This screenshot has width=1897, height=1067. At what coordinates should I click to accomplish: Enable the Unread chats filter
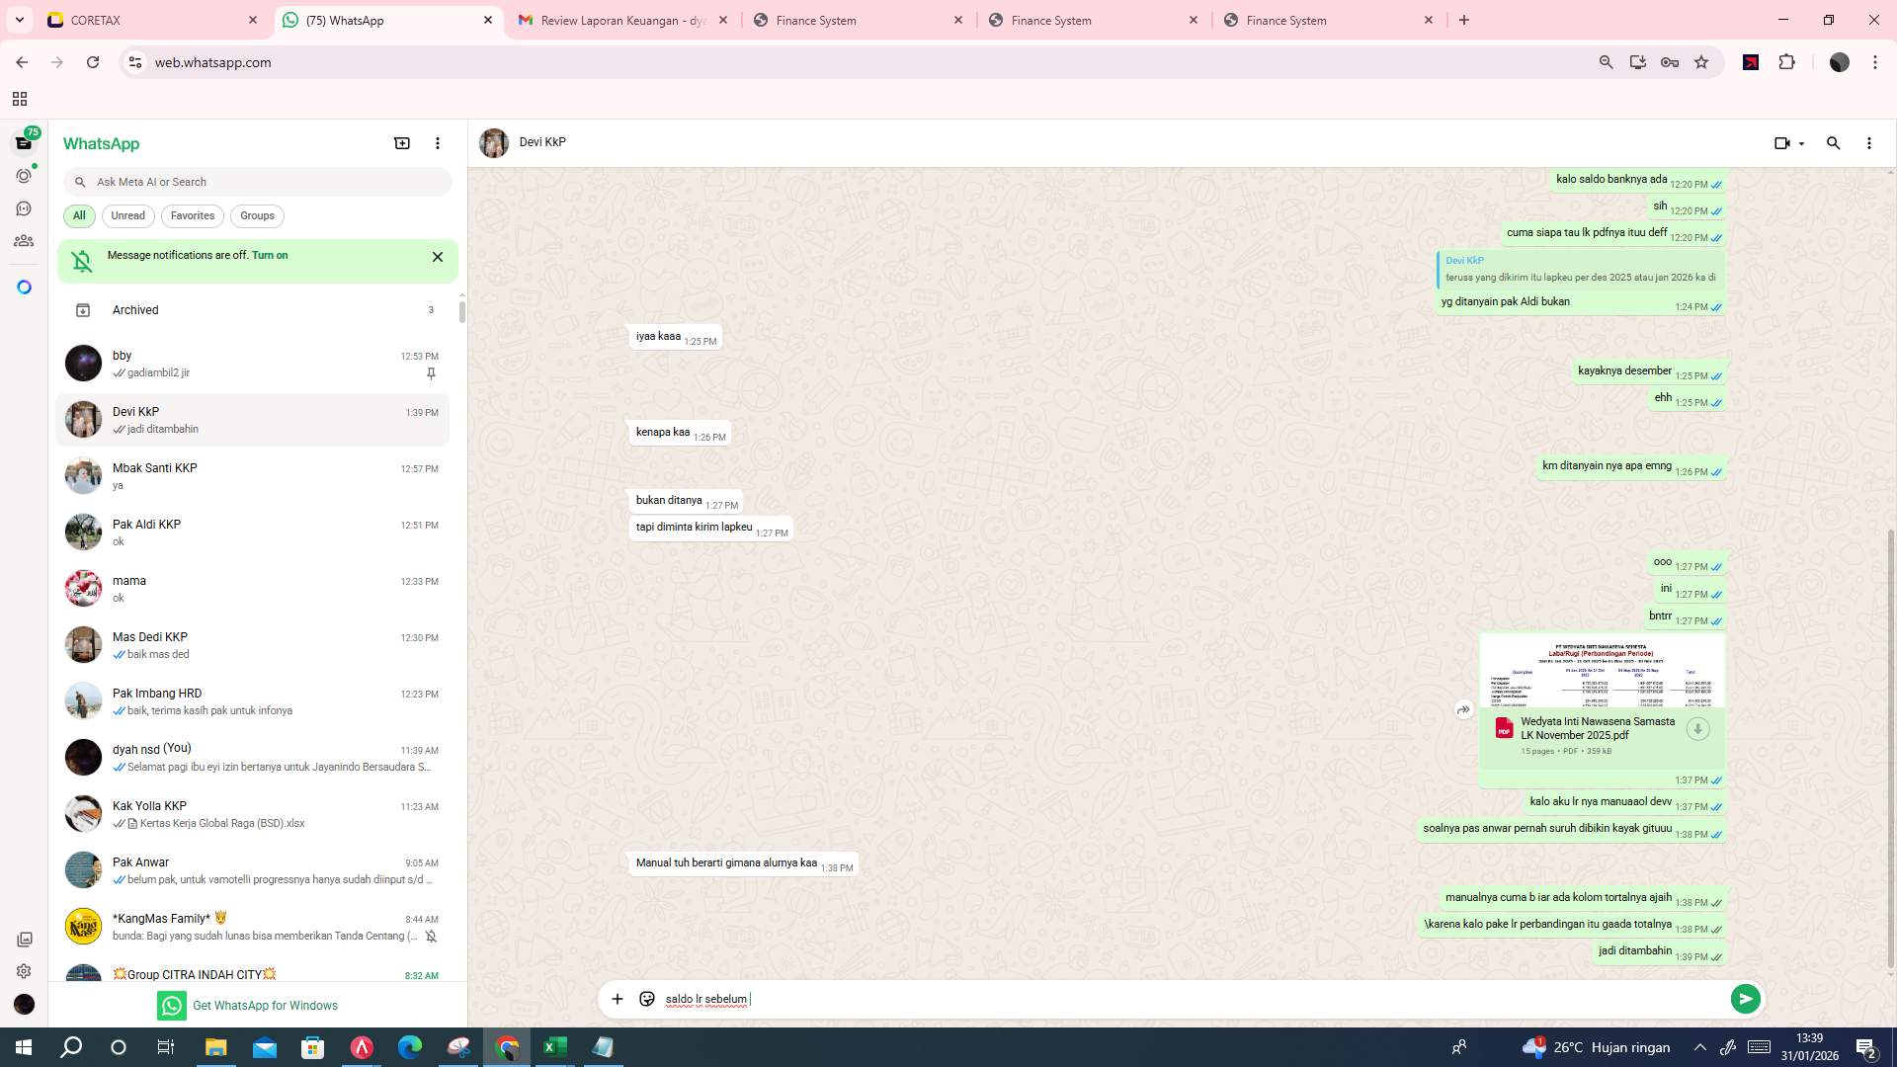tap(127, 215)
